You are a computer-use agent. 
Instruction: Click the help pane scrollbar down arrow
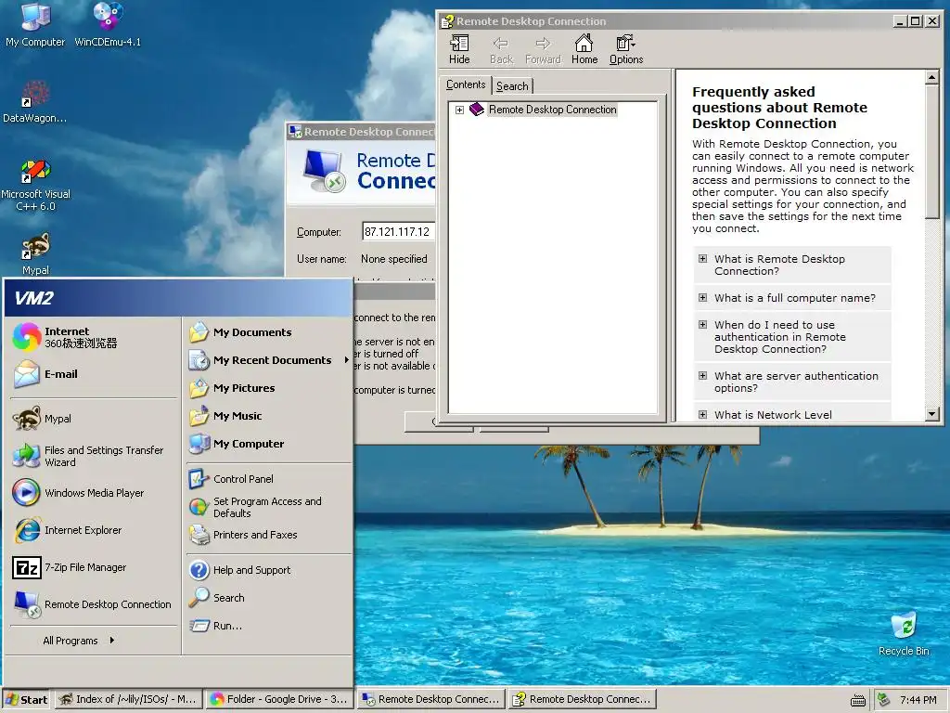(x=931, y=414)
